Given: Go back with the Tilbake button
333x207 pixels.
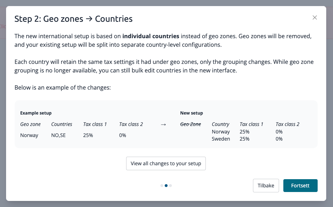Looking at the screenshot, I should (x=266, y=186).
